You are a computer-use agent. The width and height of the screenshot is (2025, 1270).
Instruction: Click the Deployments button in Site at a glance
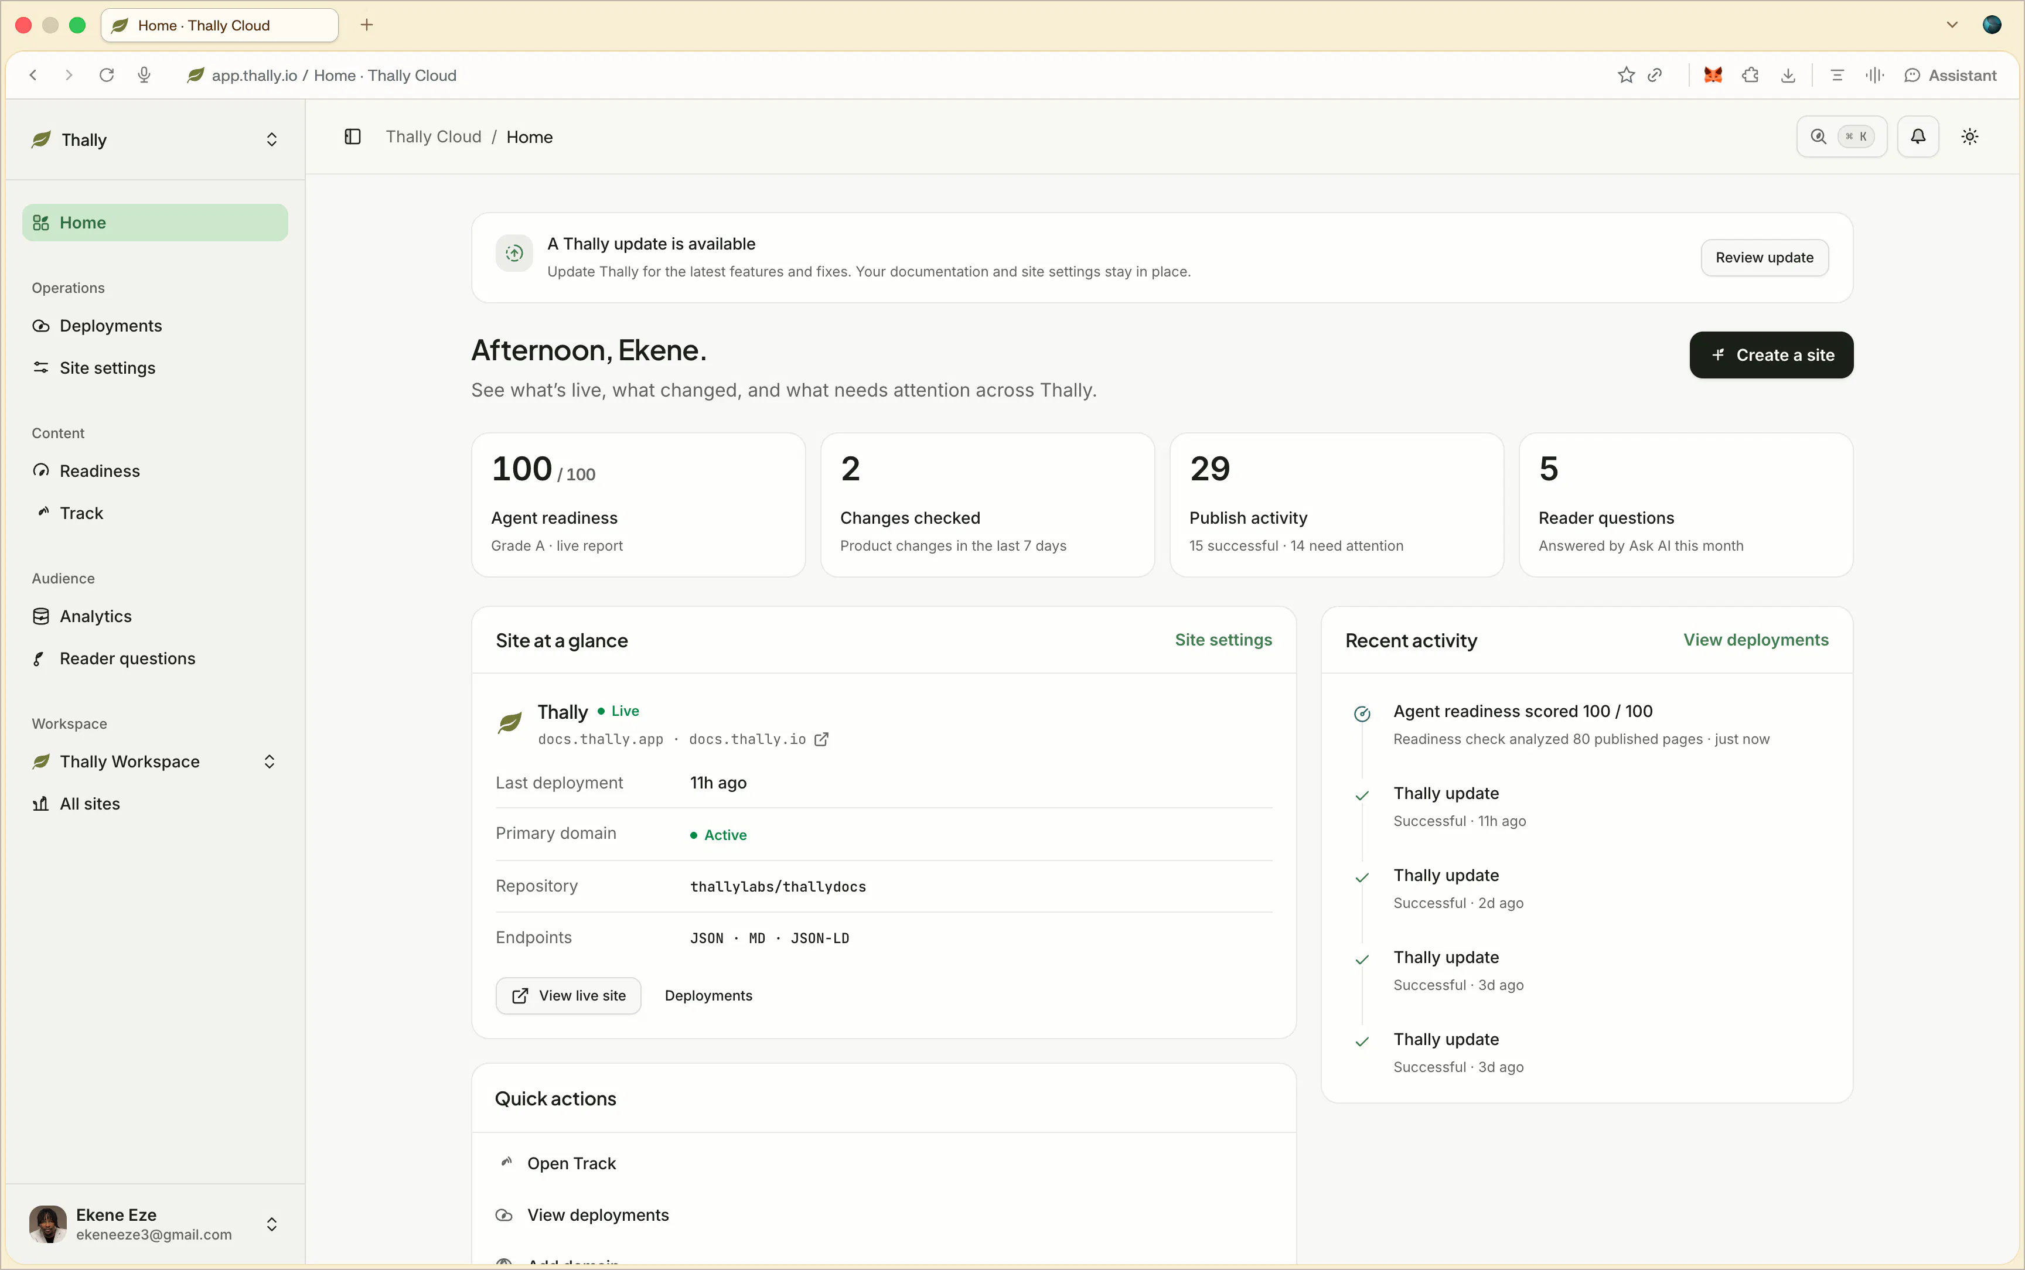click(708, 995)
